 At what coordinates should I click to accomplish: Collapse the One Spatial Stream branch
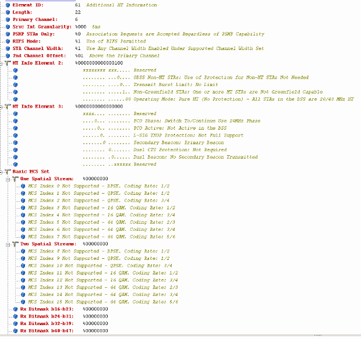pyautogui.click(x=8, y=180)
